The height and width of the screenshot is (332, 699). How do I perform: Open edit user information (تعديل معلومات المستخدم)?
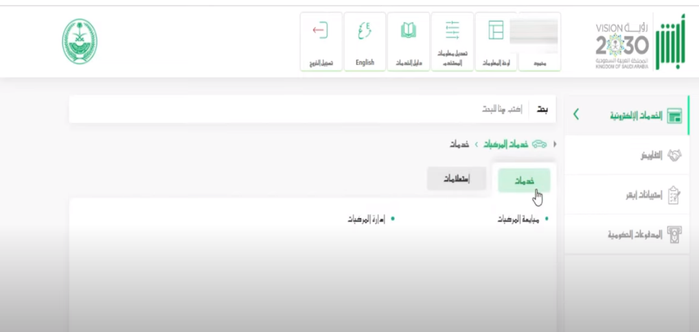(452, 41)
